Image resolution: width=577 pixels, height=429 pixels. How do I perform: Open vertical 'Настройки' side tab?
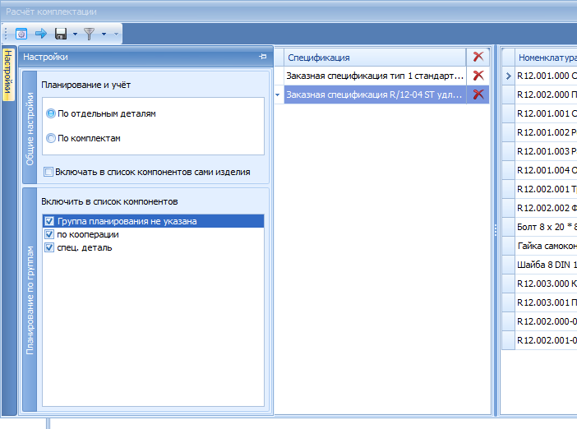tap(8, 74)
